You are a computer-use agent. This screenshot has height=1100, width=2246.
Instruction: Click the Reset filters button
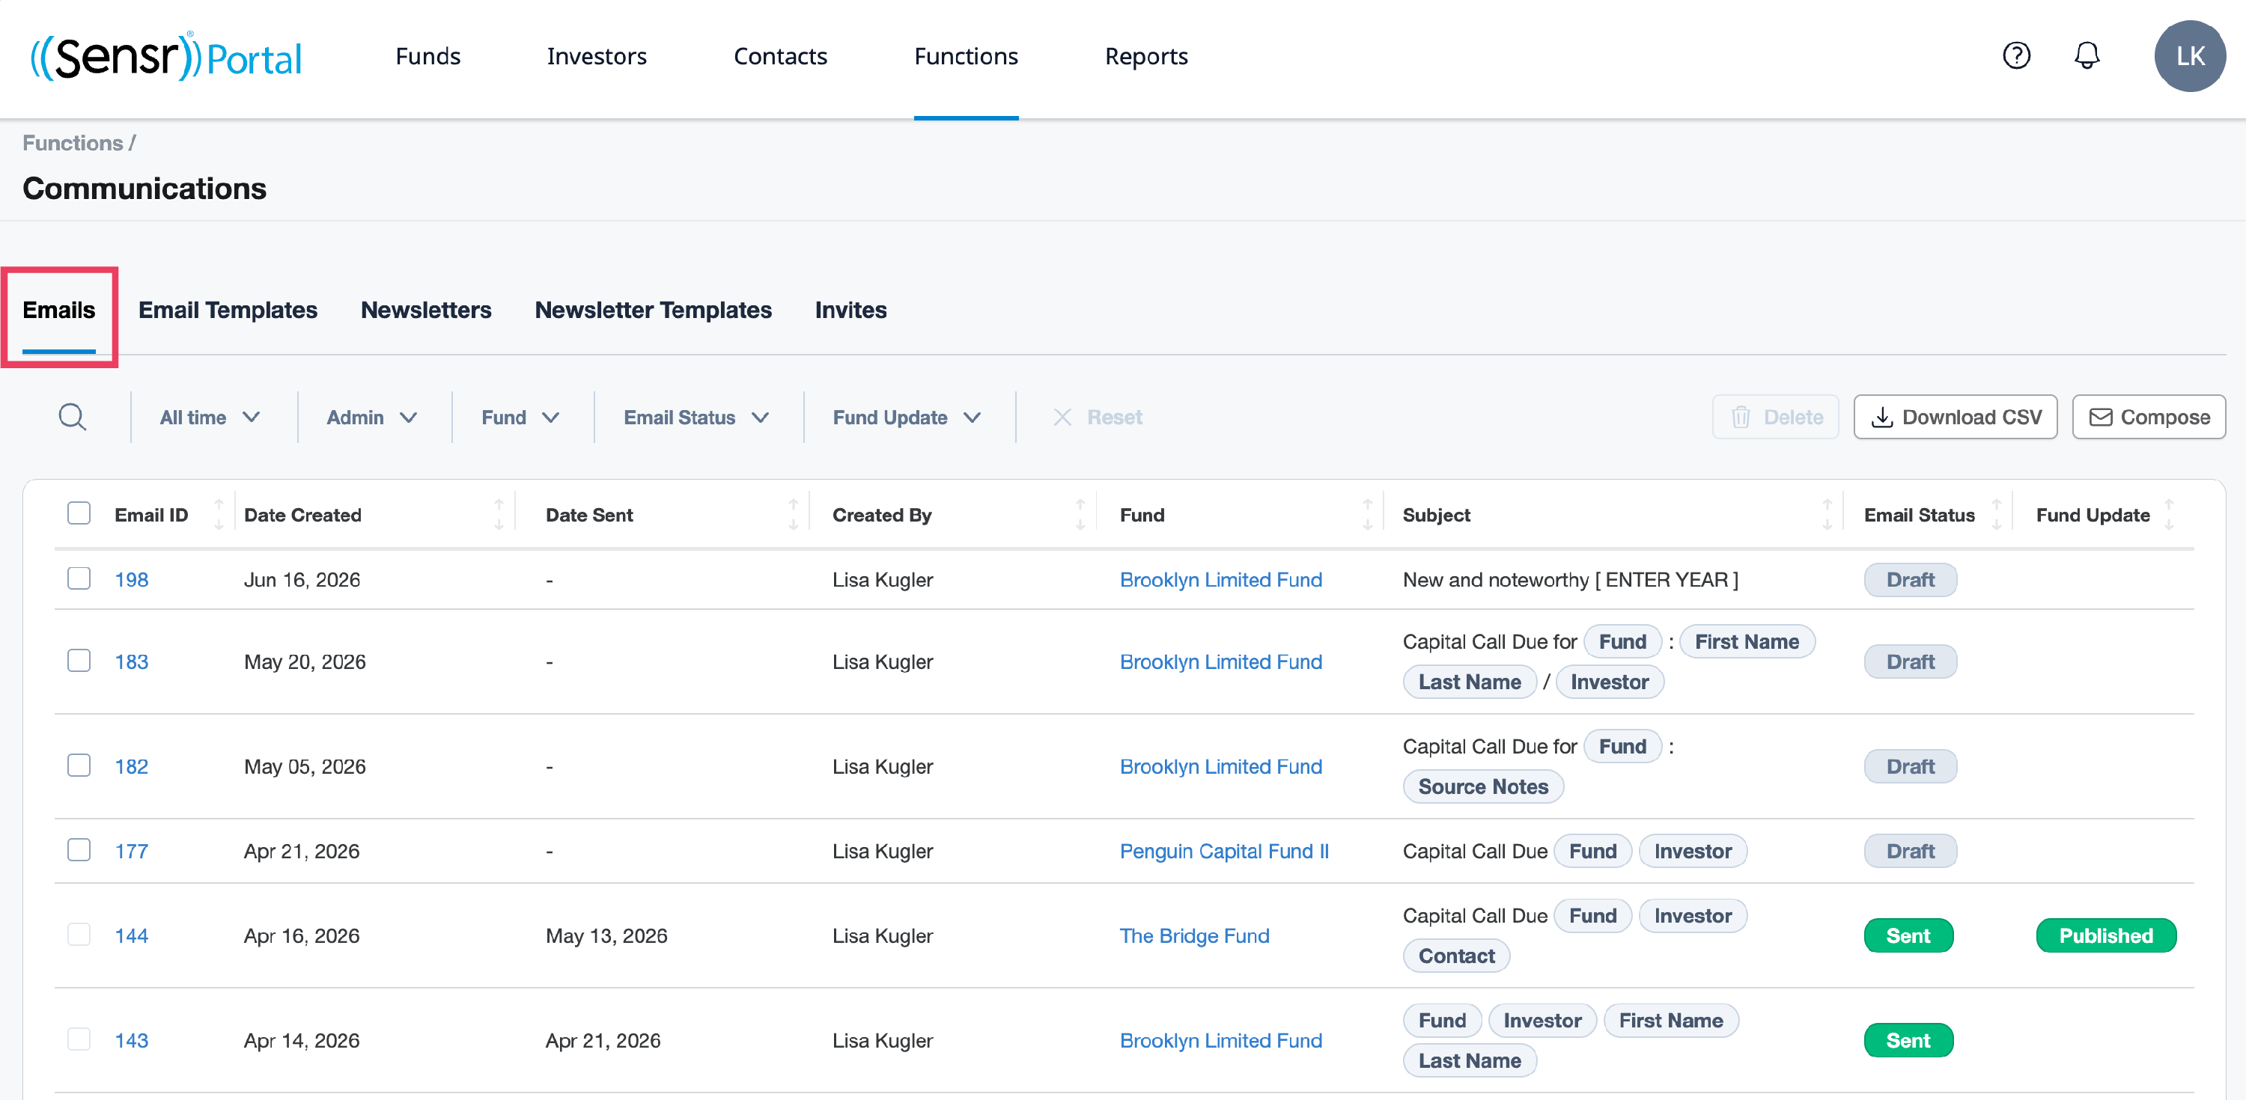1098,418
